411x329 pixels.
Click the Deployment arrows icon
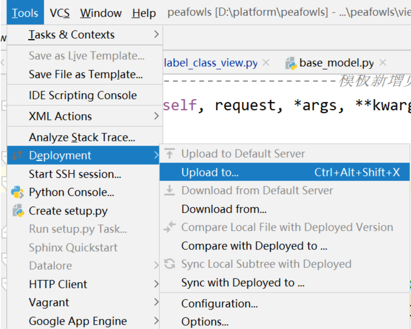(18, 156)
